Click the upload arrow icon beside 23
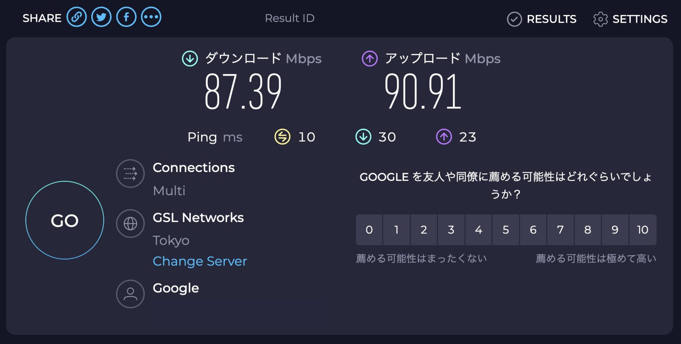 coord(443,137)
